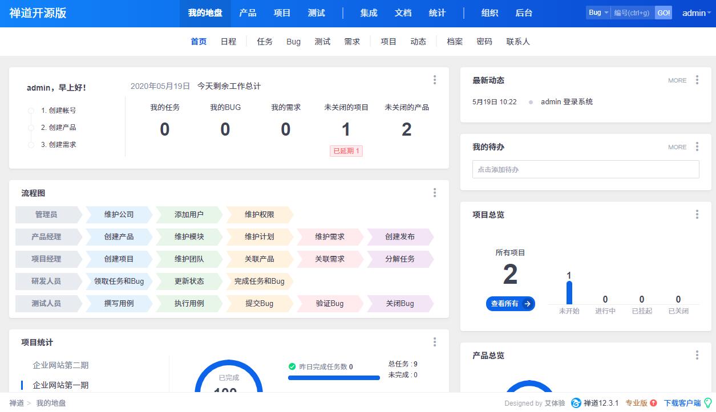
Task: Switch to the 产品 top navigation menu
Action: point(248,13)
